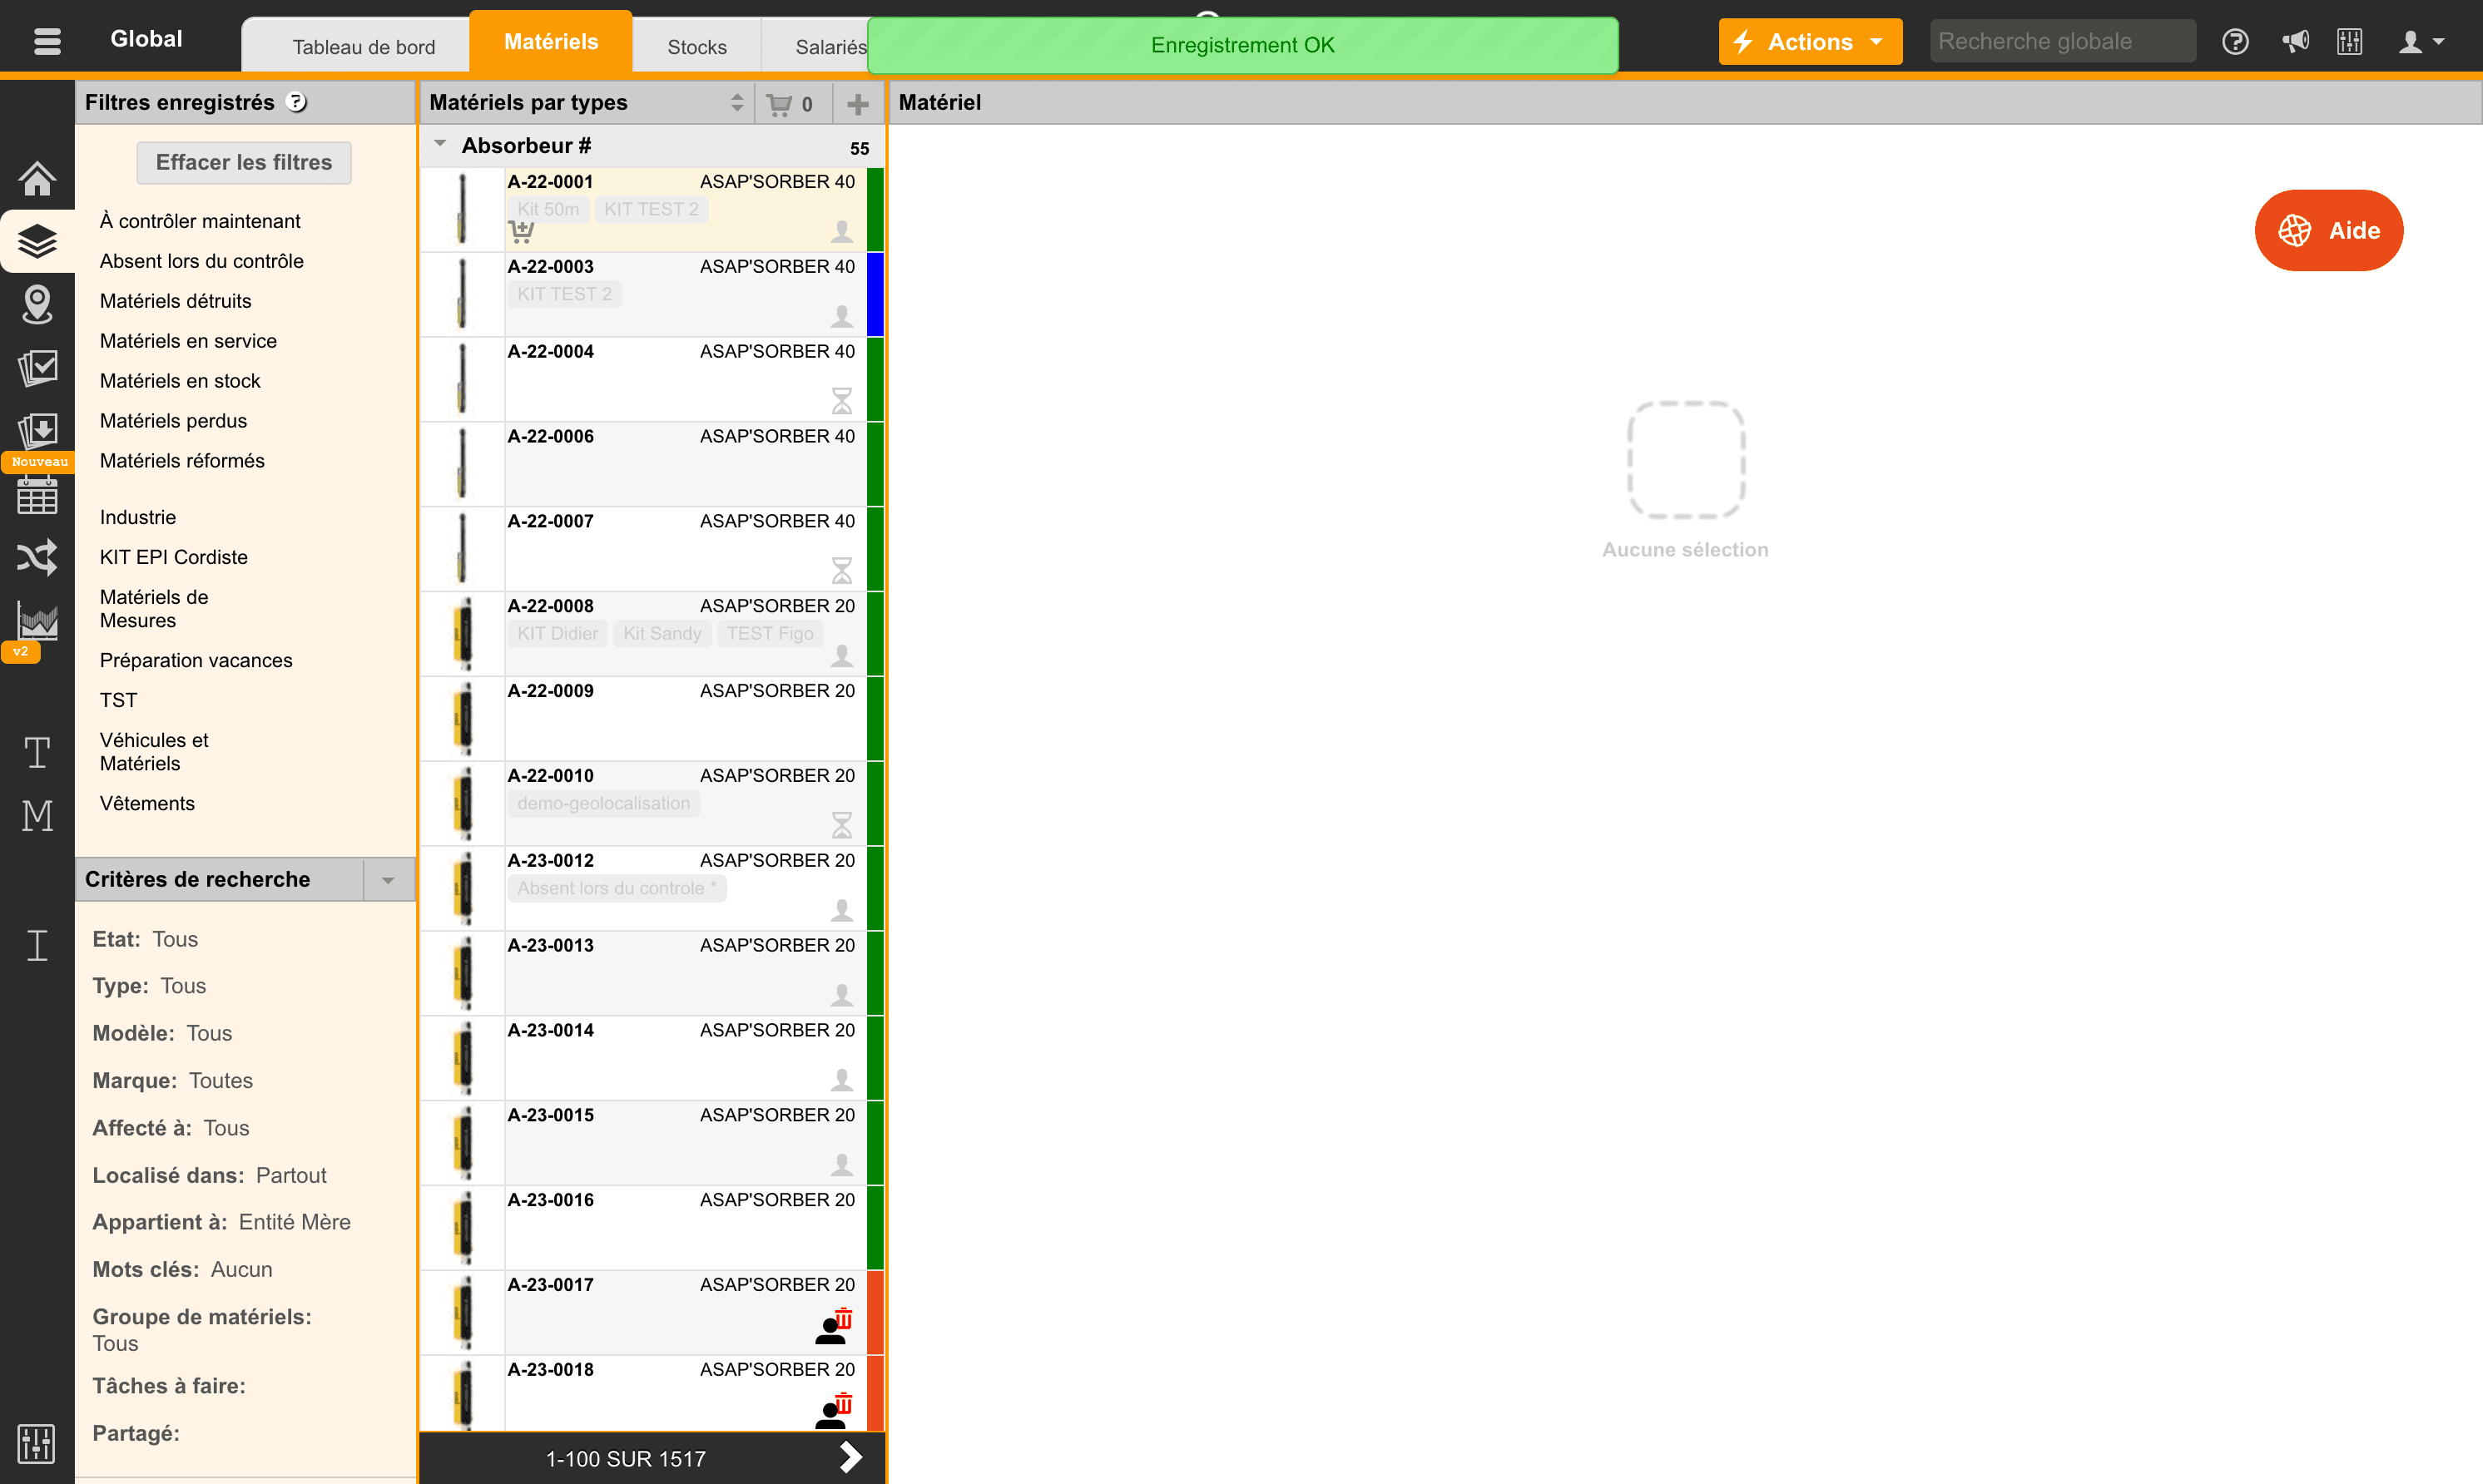Screen dimensions: 2483x1484
Task: Switch to the Stocks tab
Action: click(697, 47)
